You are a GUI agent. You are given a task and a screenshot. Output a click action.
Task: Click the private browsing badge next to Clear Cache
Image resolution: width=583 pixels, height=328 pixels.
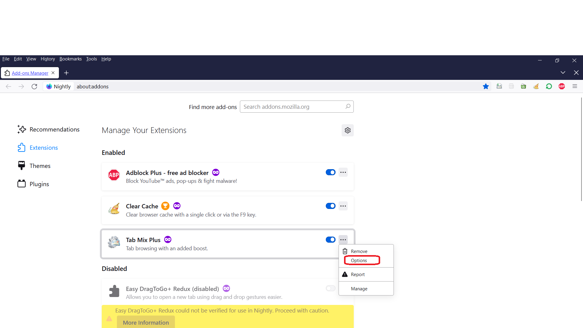pyautogui.click(x=177, y=206)
